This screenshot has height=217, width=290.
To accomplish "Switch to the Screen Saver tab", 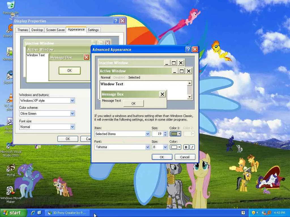I will (55, 30).
